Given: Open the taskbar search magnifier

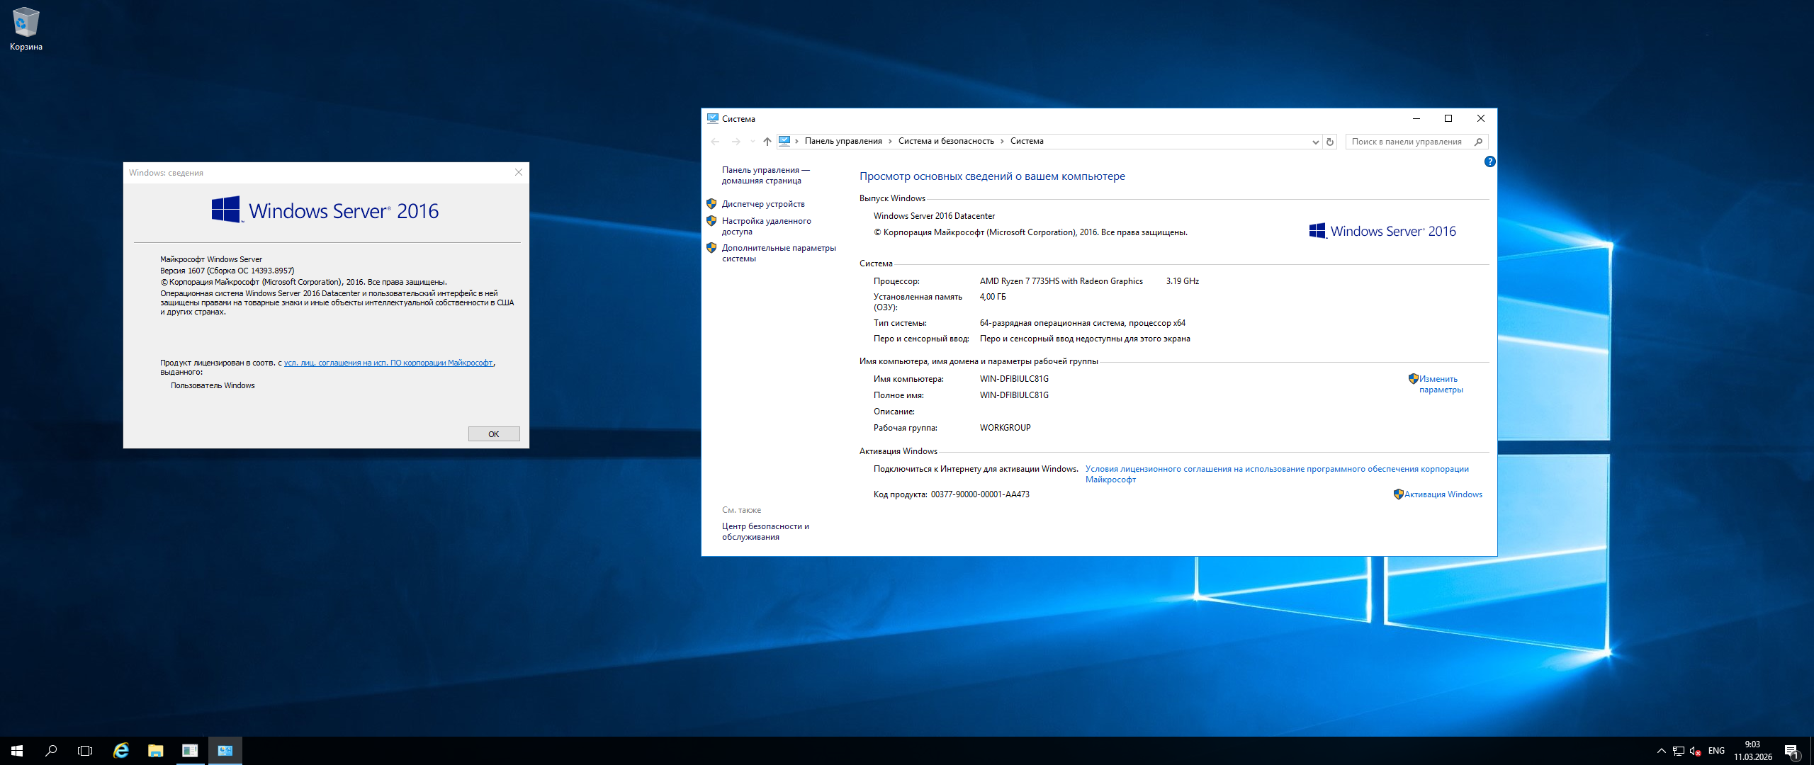Looking at the screenshot, I should coord(51,751).
